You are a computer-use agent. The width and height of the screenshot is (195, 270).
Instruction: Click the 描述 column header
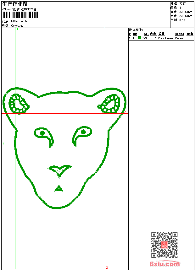[x=162, y=34]
